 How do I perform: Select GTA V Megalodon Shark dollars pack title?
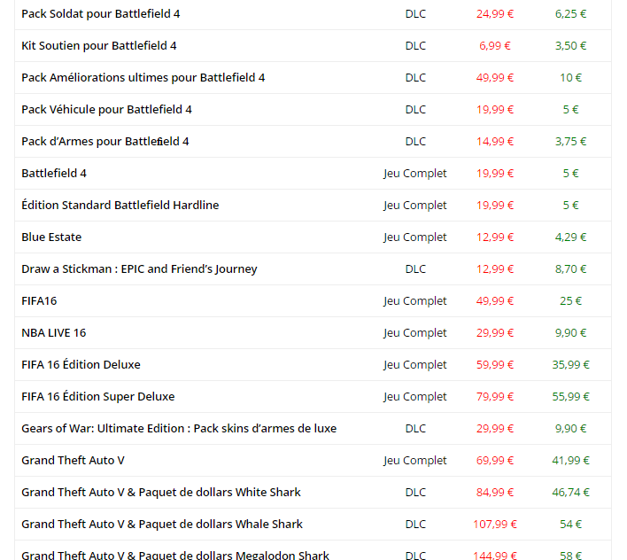175,556
